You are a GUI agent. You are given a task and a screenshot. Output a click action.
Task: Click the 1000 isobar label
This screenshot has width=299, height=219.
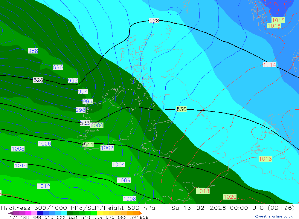(x=97, y=125)
